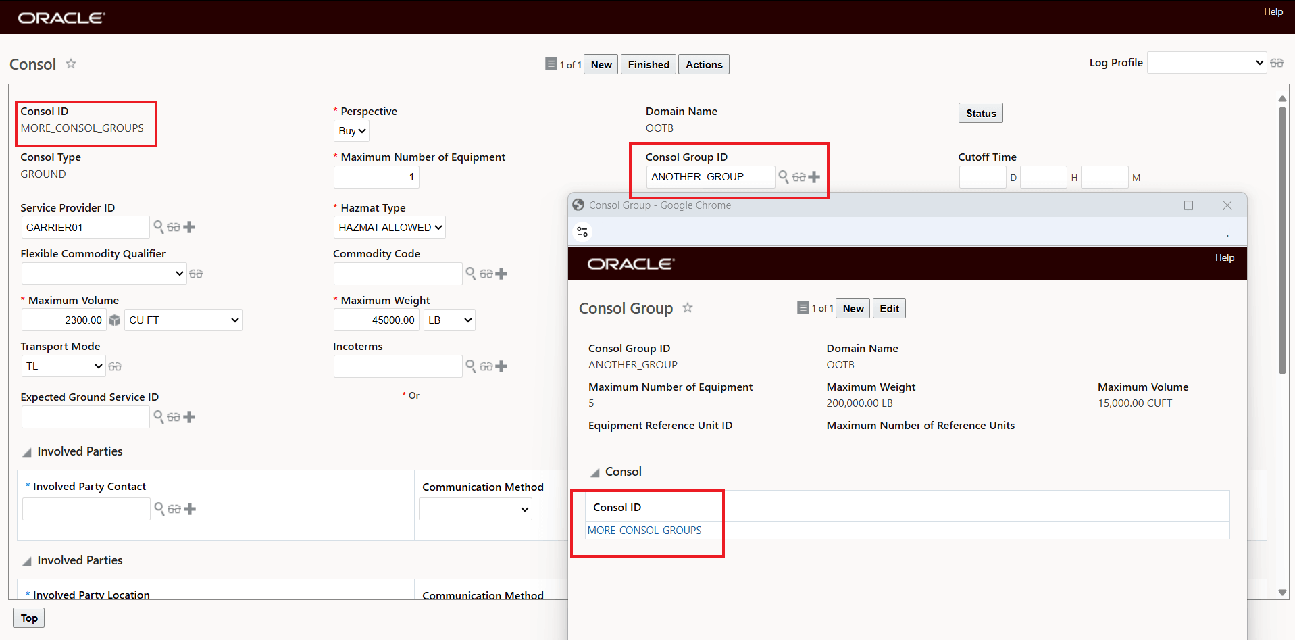Click the Status button
The image size is (1295, 640).
(x=981, y=114)
